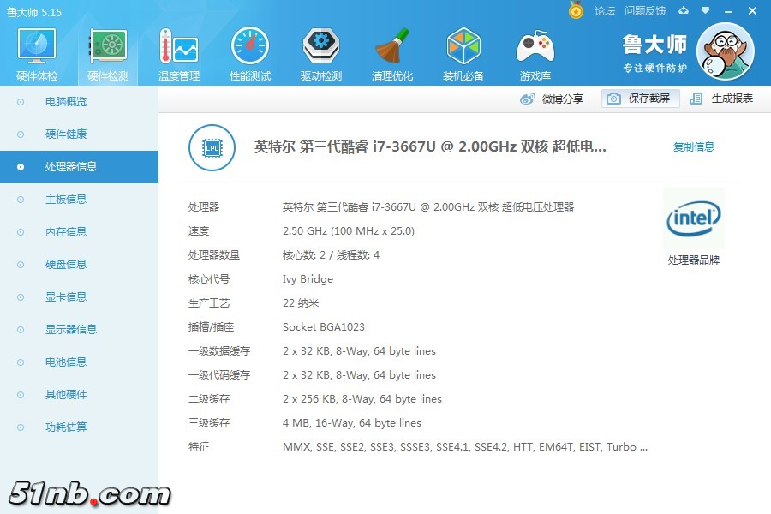
Task: Select 主板信息 motherboard info in sidebar
Action: (x=65, y=200)
